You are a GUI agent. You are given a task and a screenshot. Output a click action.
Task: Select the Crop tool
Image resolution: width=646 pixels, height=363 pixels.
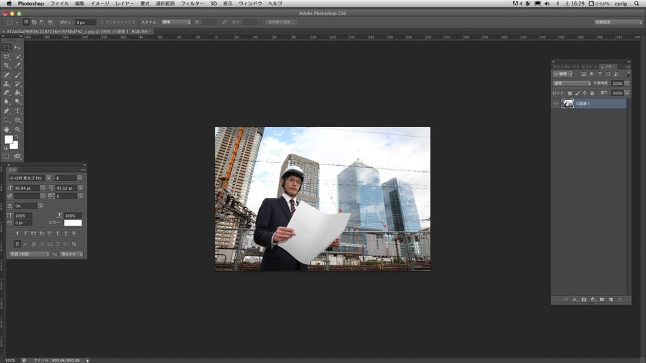7,65
